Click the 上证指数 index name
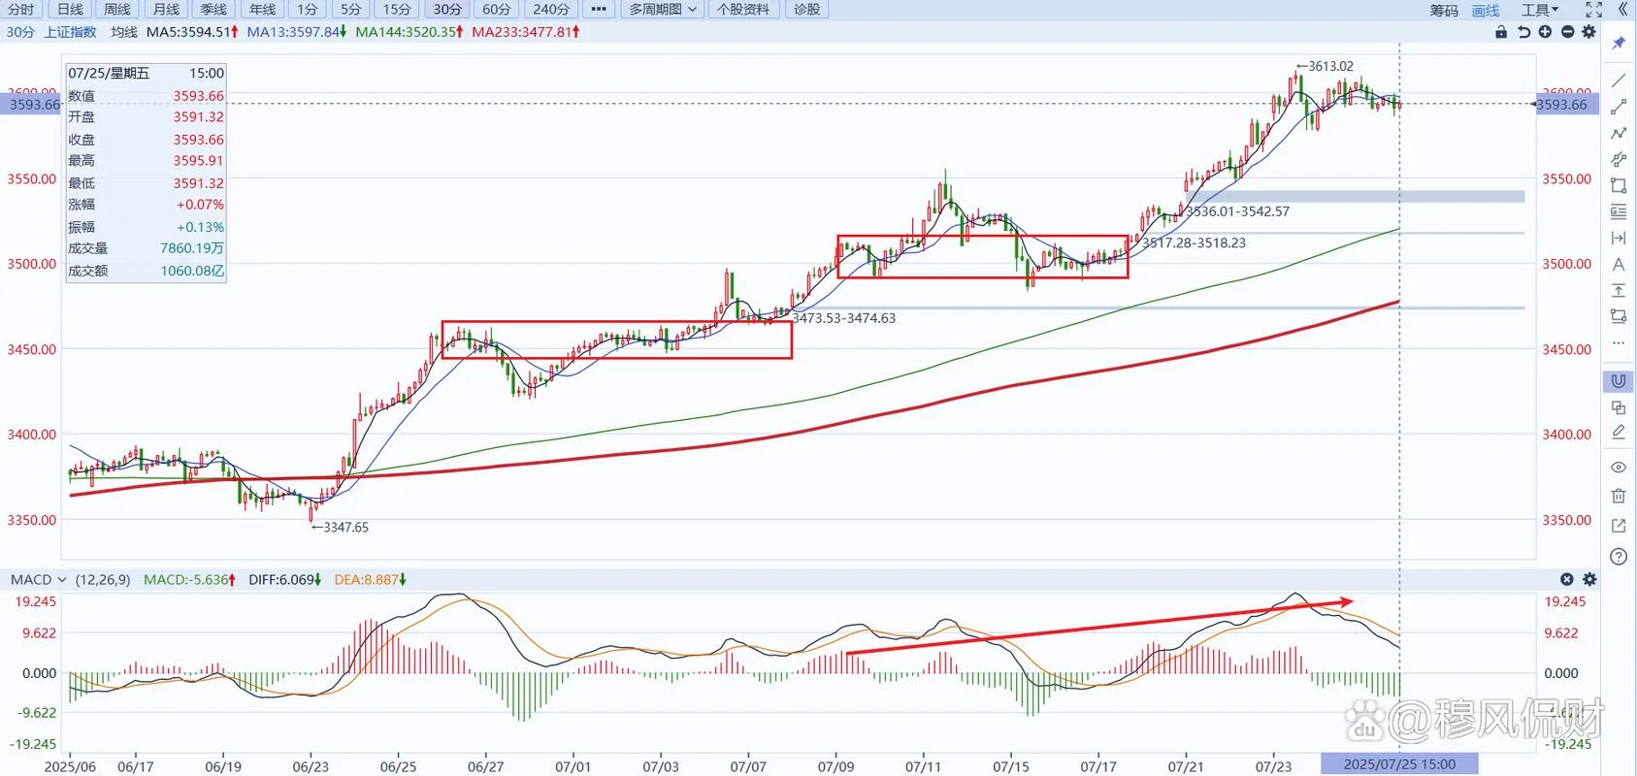Image resolution: width=1637 pixels, height=776 pixels. coord(70,32)
